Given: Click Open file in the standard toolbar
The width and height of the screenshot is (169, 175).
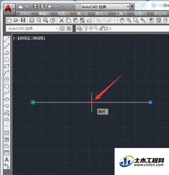Looking at the screenshot, I should pyautogui.click(x=16, y=20).
